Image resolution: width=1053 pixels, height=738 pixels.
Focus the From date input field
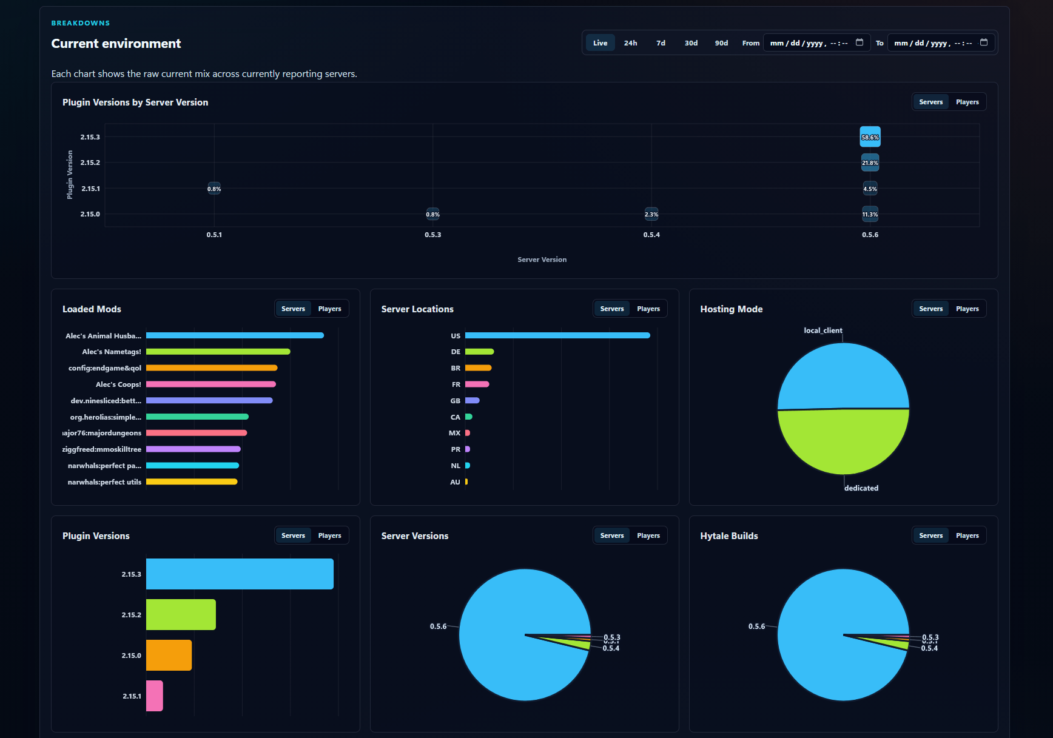[x=816, y=43]
